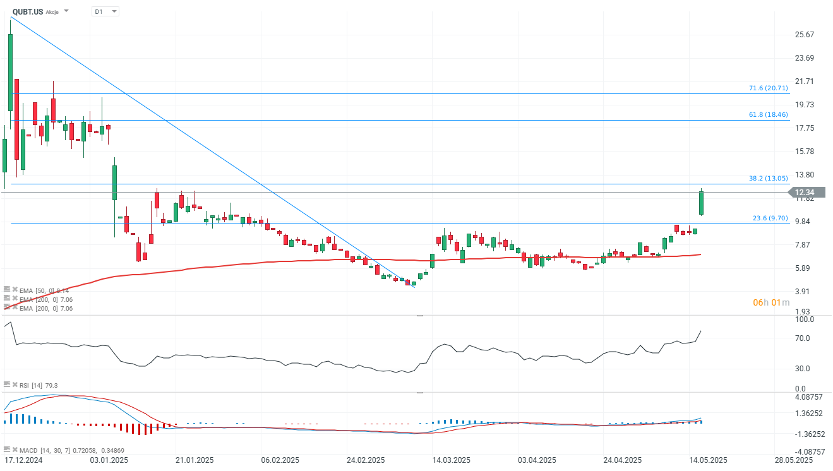This screenshot has height=471, width=833.
Task: Open settings for the EMA 50 indicator
Action: coord(7,289)
